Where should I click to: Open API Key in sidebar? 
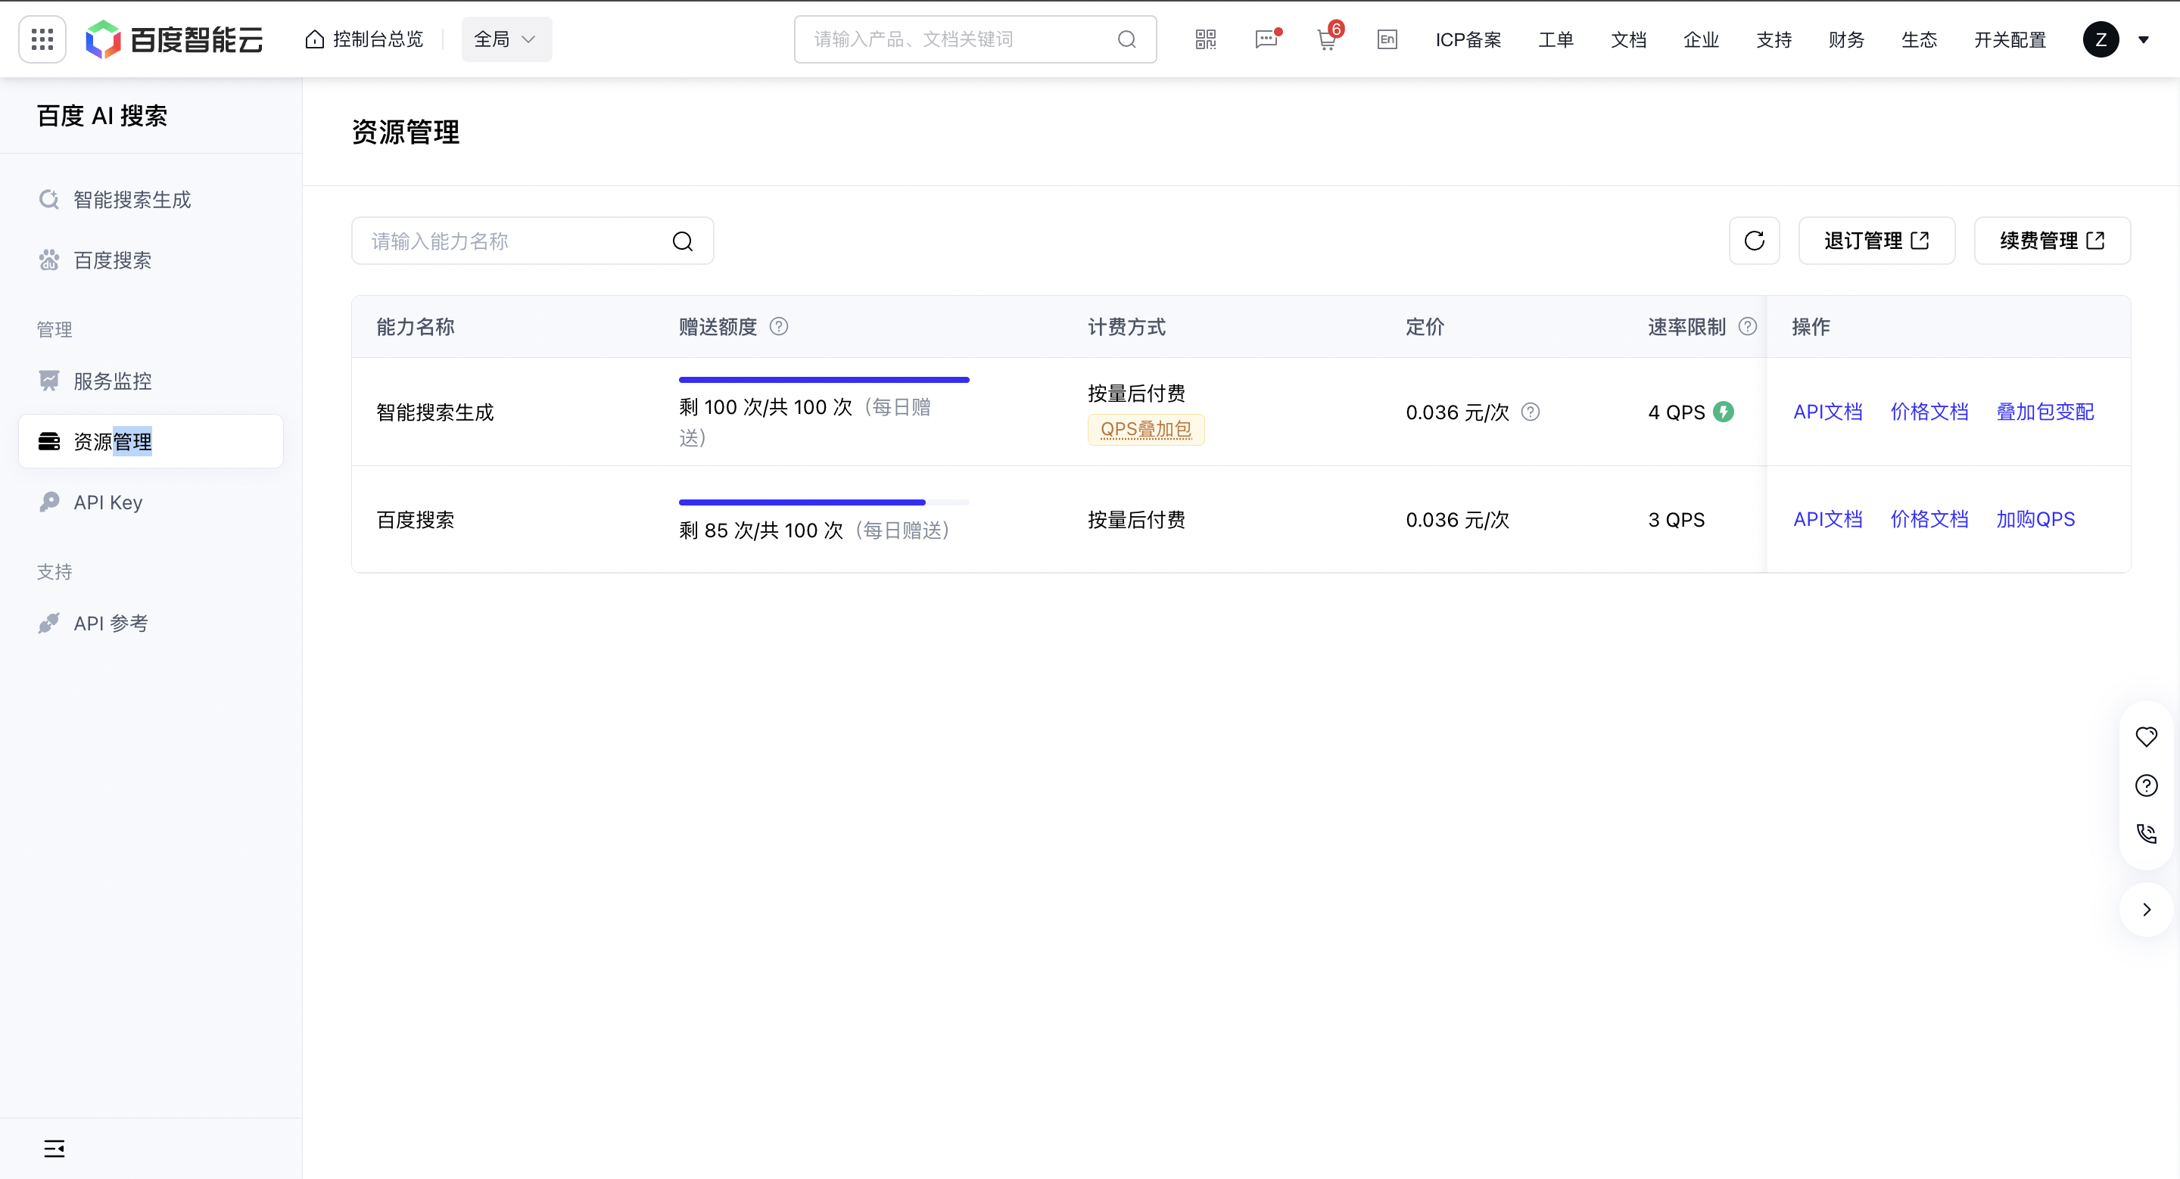(107, 502)
